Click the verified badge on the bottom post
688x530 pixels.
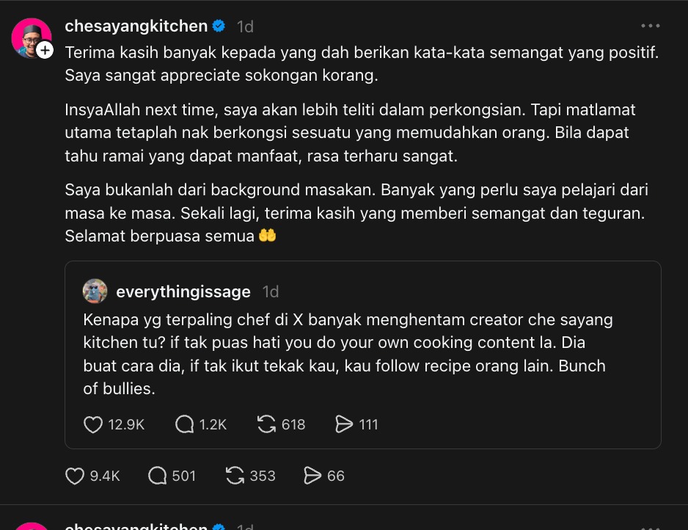click(219, 526)
